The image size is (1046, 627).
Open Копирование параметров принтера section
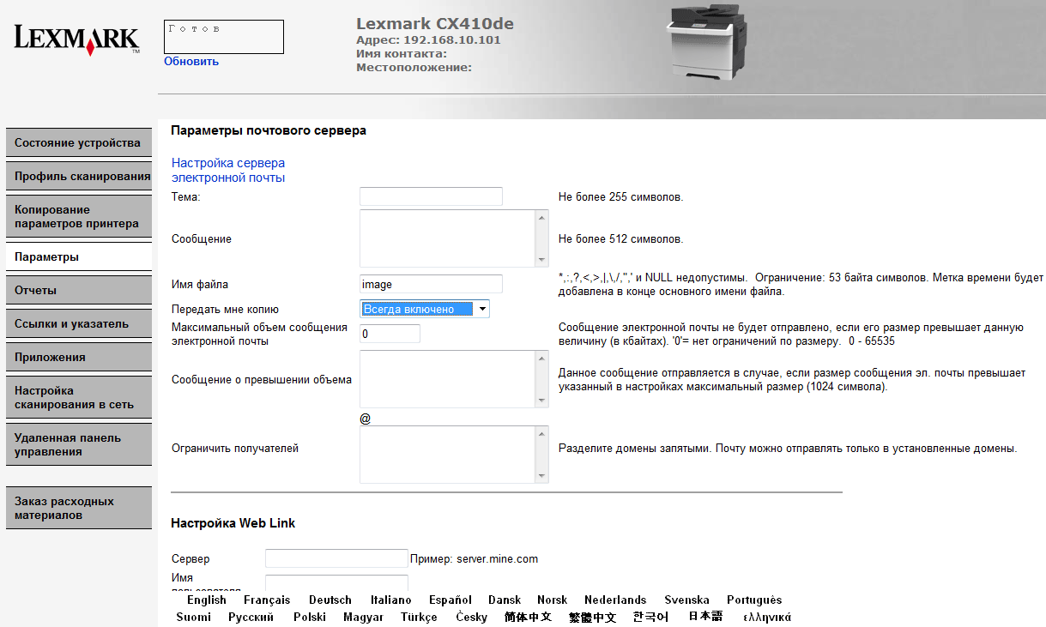pyautogui.click(x=79, y=216)
